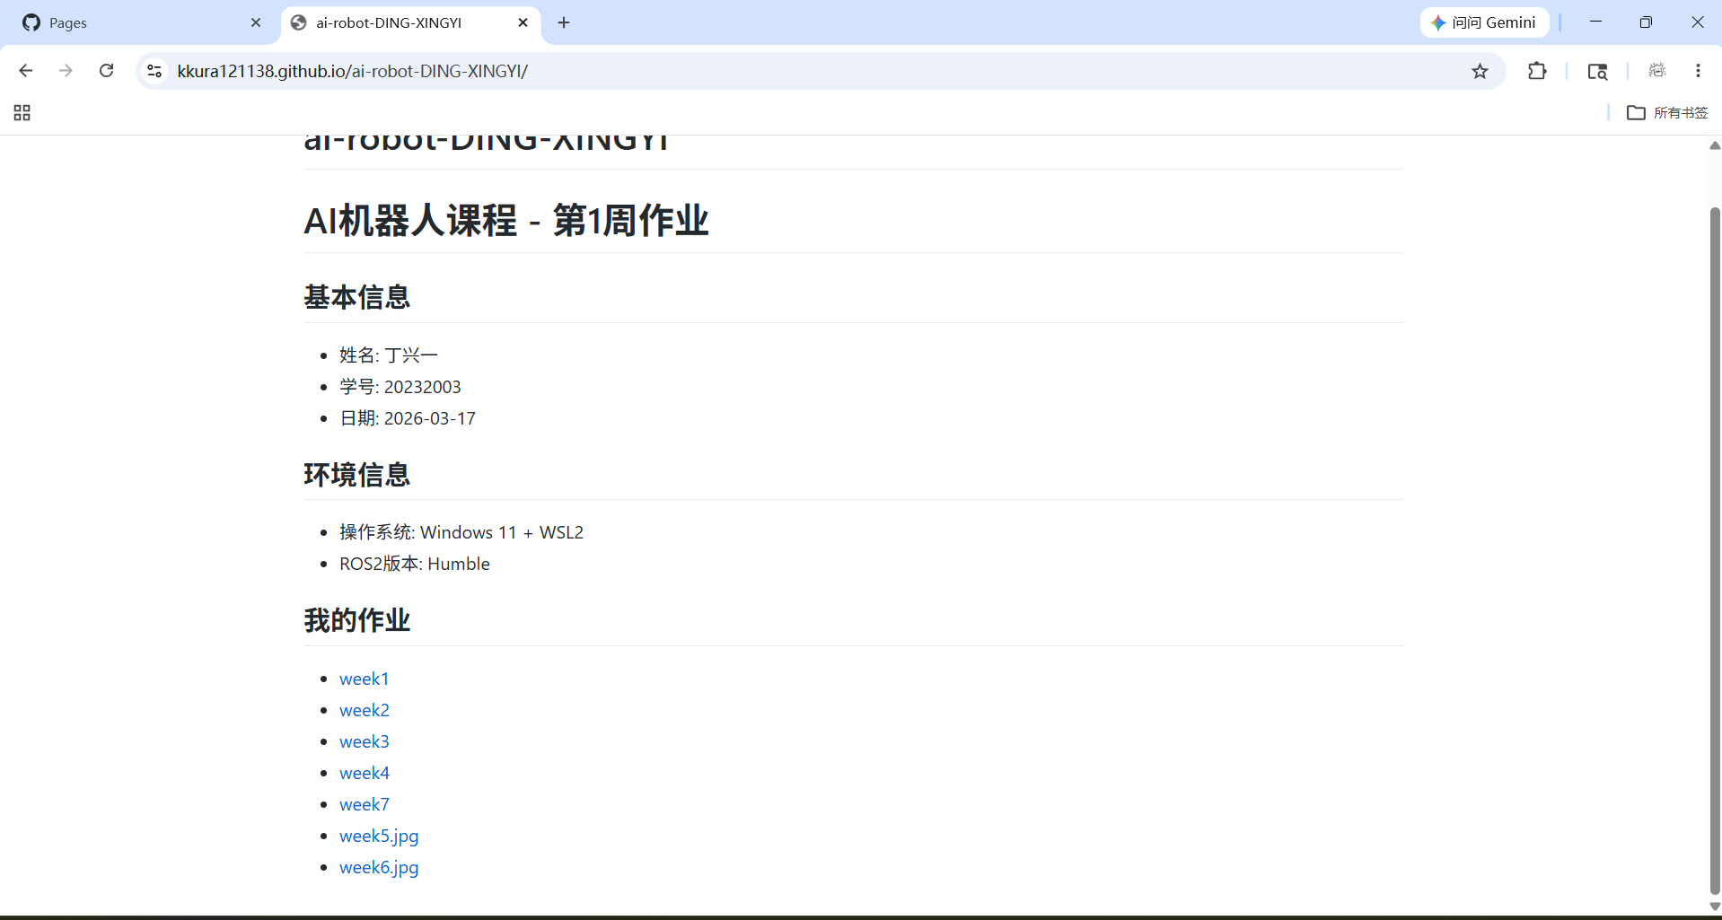This screenshot has width=1722, height=920.
Task: Click the scrollbar down arrow
Action: coord(1715,907)
